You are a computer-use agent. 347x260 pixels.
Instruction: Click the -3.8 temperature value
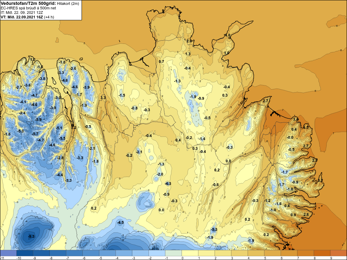tap(42, 79)
